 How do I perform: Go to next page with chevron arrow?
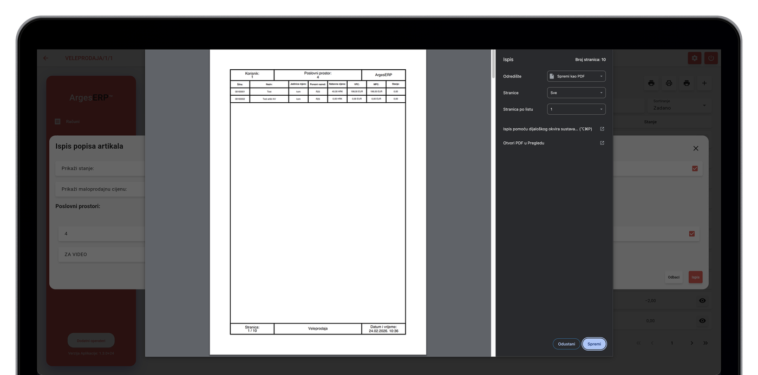click(x=691, y=343)
